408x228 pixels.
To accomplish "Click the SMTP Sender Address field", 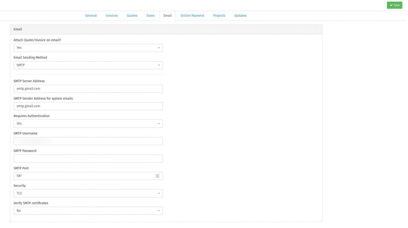I will click(88, 106).
